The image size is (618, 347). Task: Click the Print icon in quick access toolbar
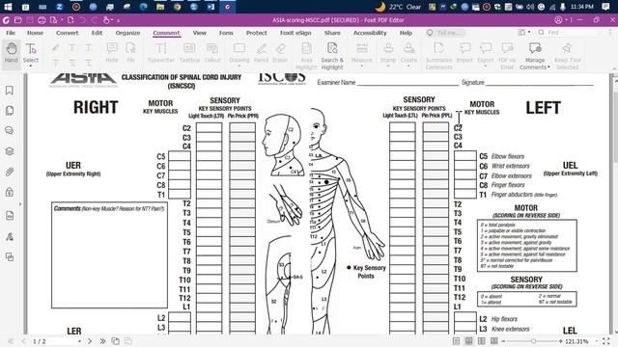click(42, 19)
